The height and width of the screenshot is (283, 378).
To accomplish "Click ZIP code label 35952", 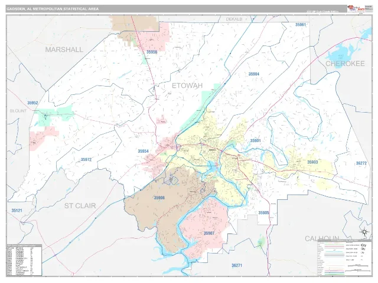I will [32, 103].
